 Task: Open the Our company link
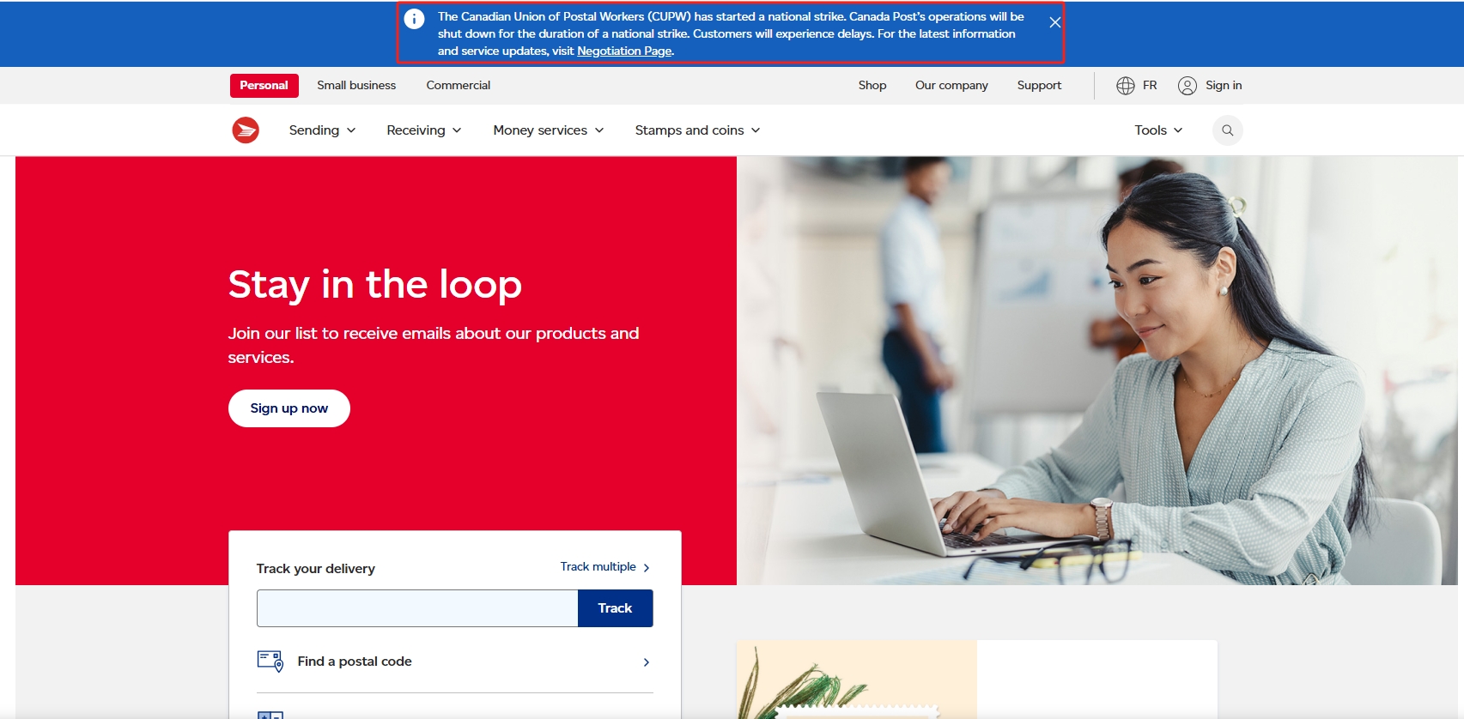pos(951,86)
